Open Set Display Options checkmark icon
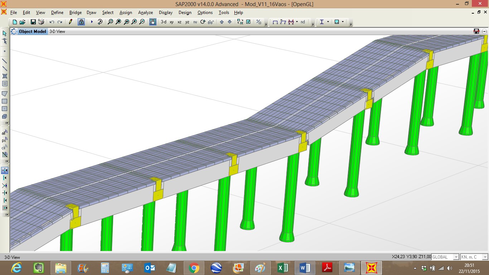Screen dimensions: 489x275 pos(248,22)
